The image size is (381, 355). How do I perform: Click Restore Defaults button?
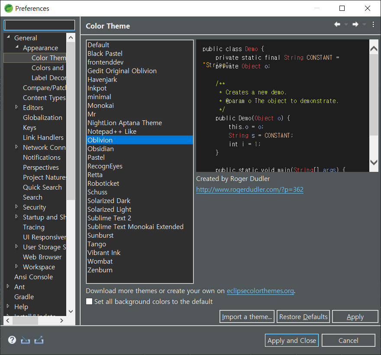point(303,316)
